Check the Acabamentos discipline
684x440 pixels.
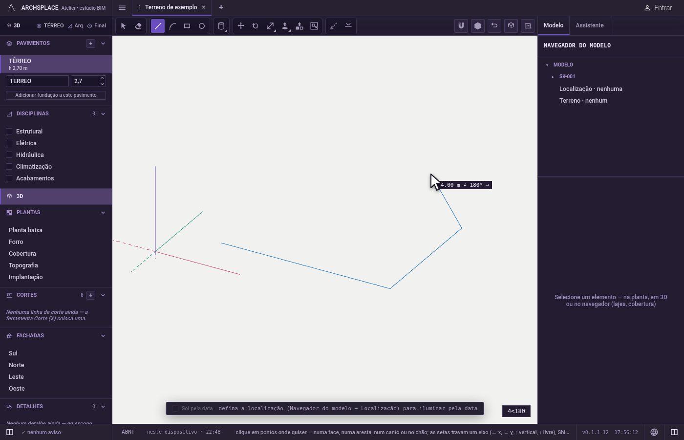click(x=9, y=178)
